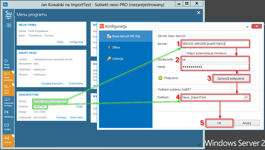The height and width of the screenshot is (150, 265).
Task: Click Zmień hasło... link
Action: coord(77,117)
